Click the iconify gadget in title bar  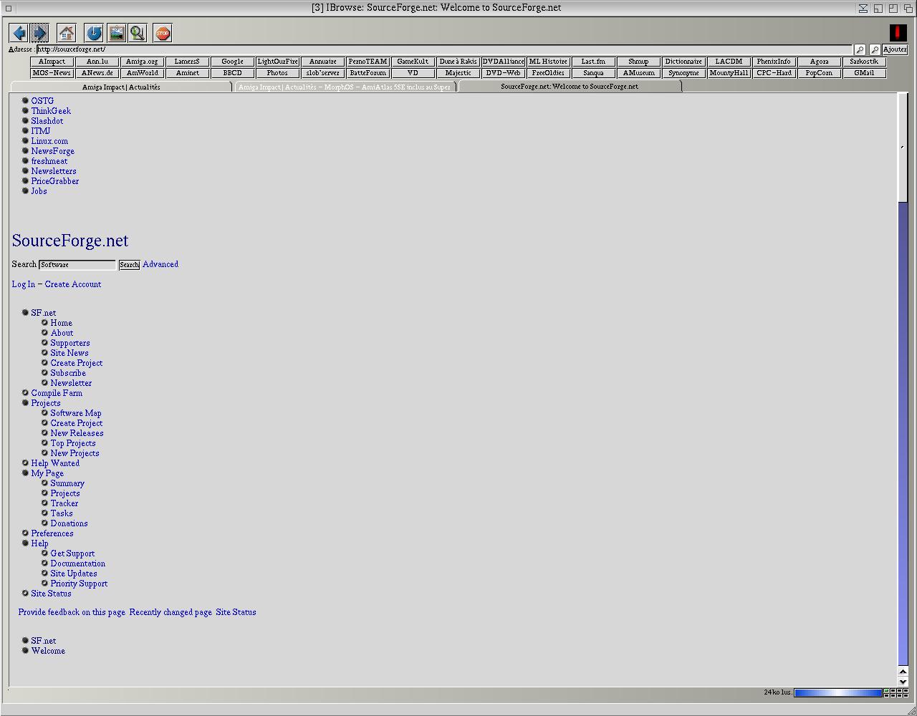[x=863, y=8]
